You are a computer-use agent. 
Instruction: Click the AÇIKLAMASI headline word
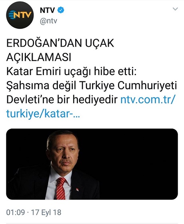(x=39, y=57)
